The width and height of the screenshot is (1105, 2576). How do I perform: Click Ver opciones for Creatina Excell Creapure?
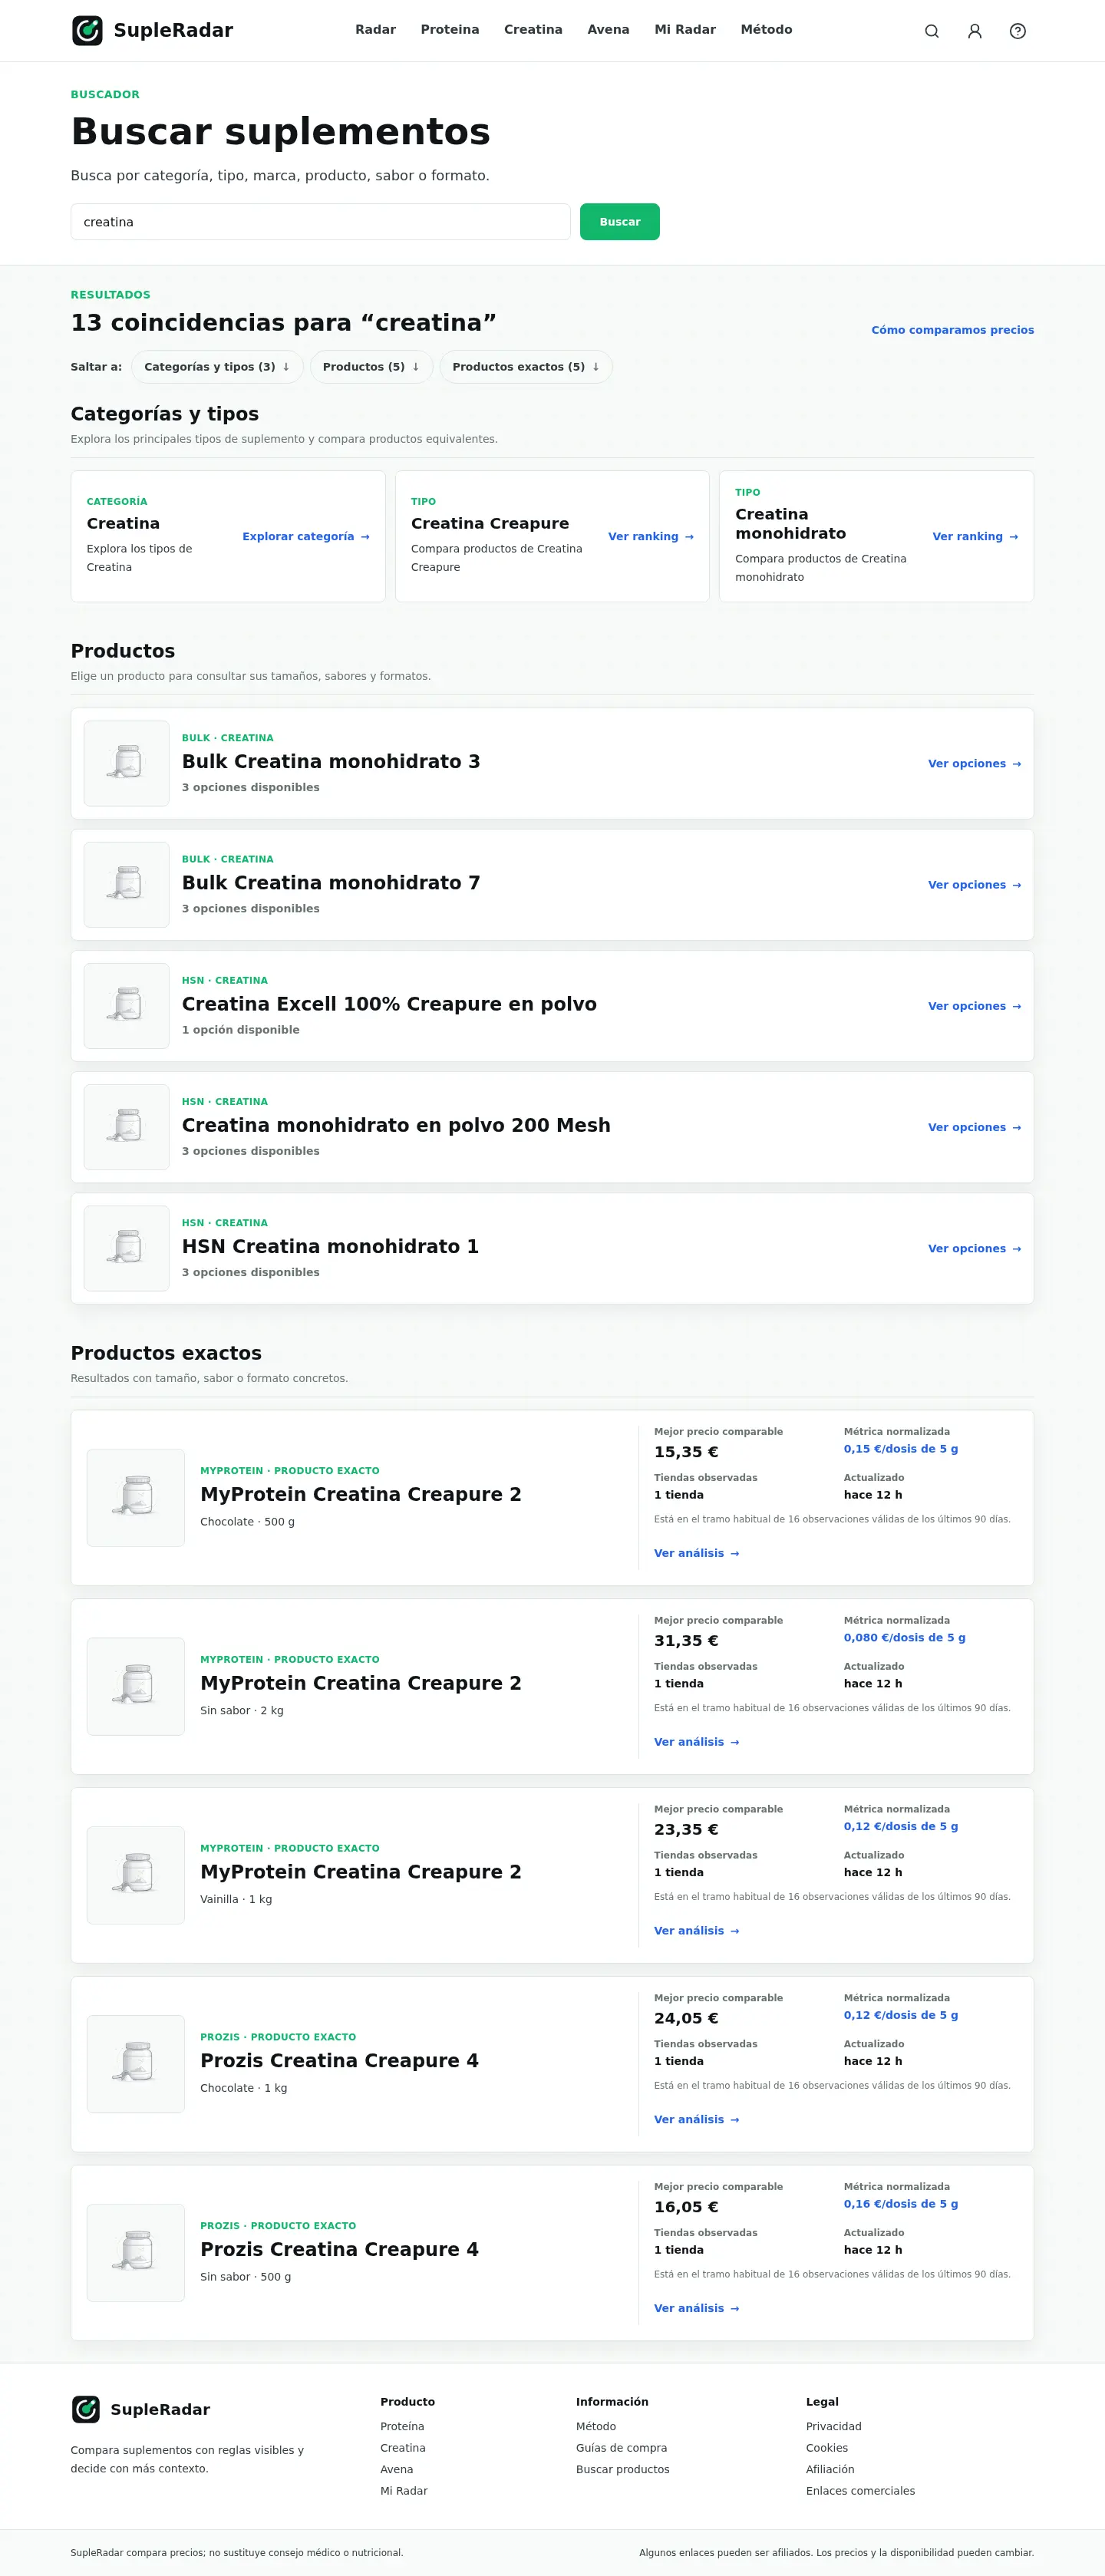coord(974,1006)
